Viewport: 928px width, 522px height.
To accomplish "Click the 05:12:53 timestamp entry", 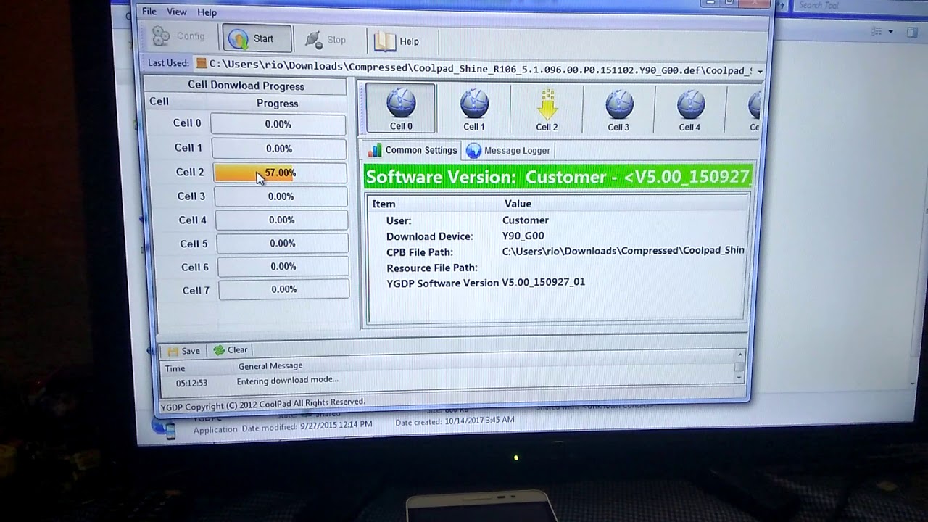I will pos(191,383).
